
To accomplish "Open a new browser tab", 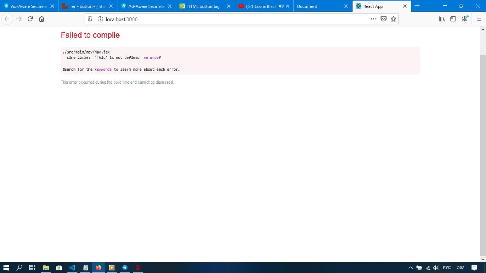I will pyautogui.click(x=417, y=6).
